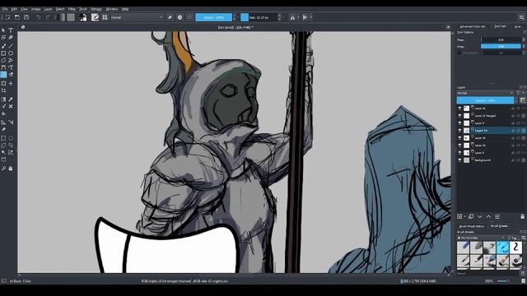This screenshot has height=296, width=527.
Task: Select the Multibrush tool
Action: pos(11,75)
